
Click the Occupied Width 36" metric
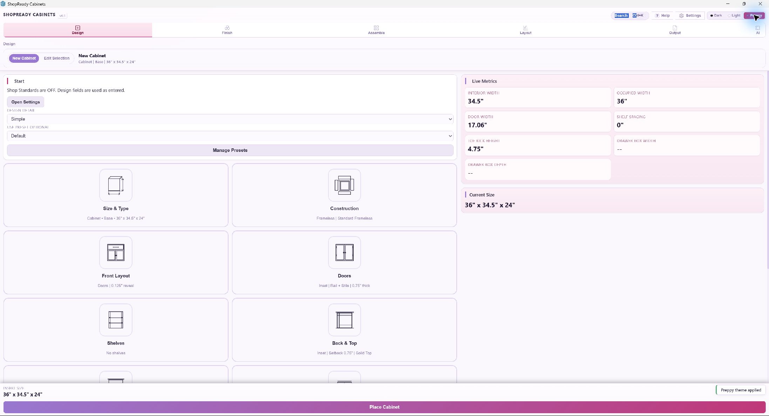coord(687,98)
